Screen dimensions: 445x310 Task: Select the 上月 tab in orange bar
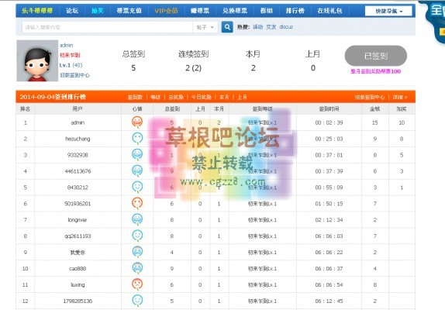coord(242,97)
